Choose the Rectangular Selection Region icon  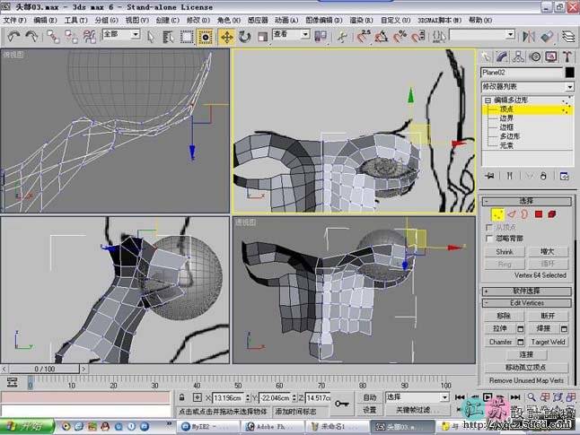[x=187, y=37]
